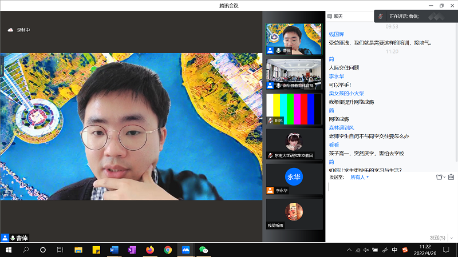Viewport: 458px width, 257px height.
Task: Click the chat message input field
Action: click(x=389, y=206)
